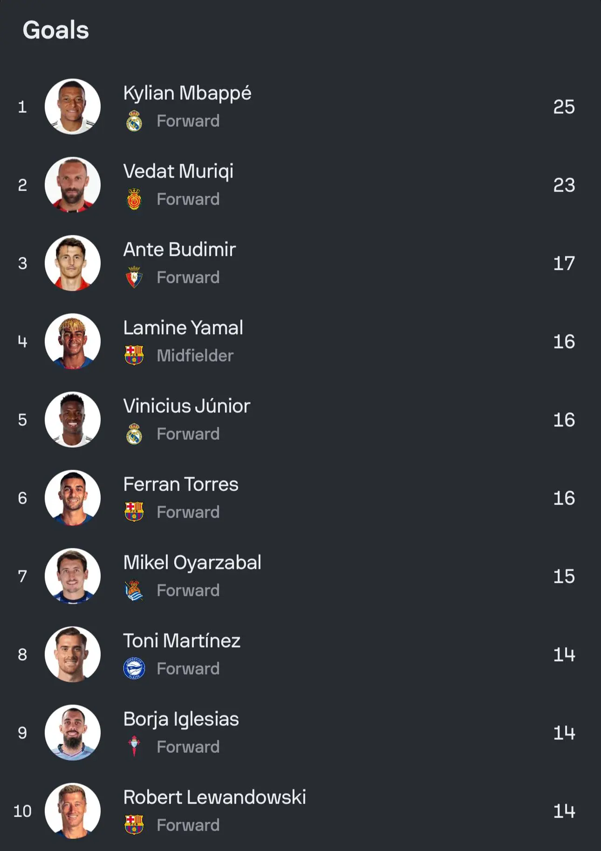Click Real Madrid crest under Vinicius Júnior
This screenshot has width=601, height=851.
coord(134,434)
